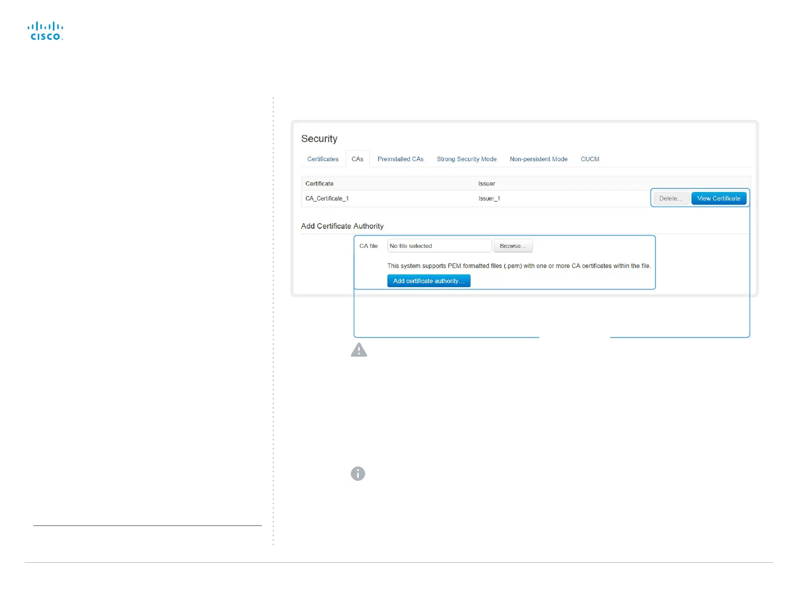Open the Certificates tab
Screen dimensions: 798x600
click(323, 159)
